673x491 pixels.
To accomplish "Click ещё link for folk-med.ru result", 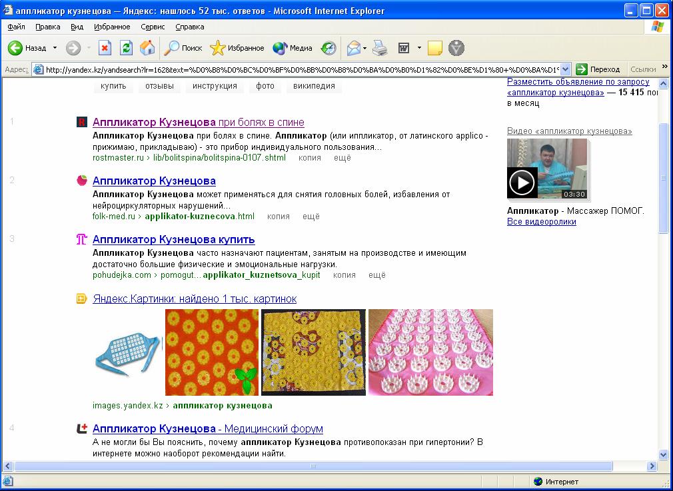I will pyautogui.click(x=311, y=217).
